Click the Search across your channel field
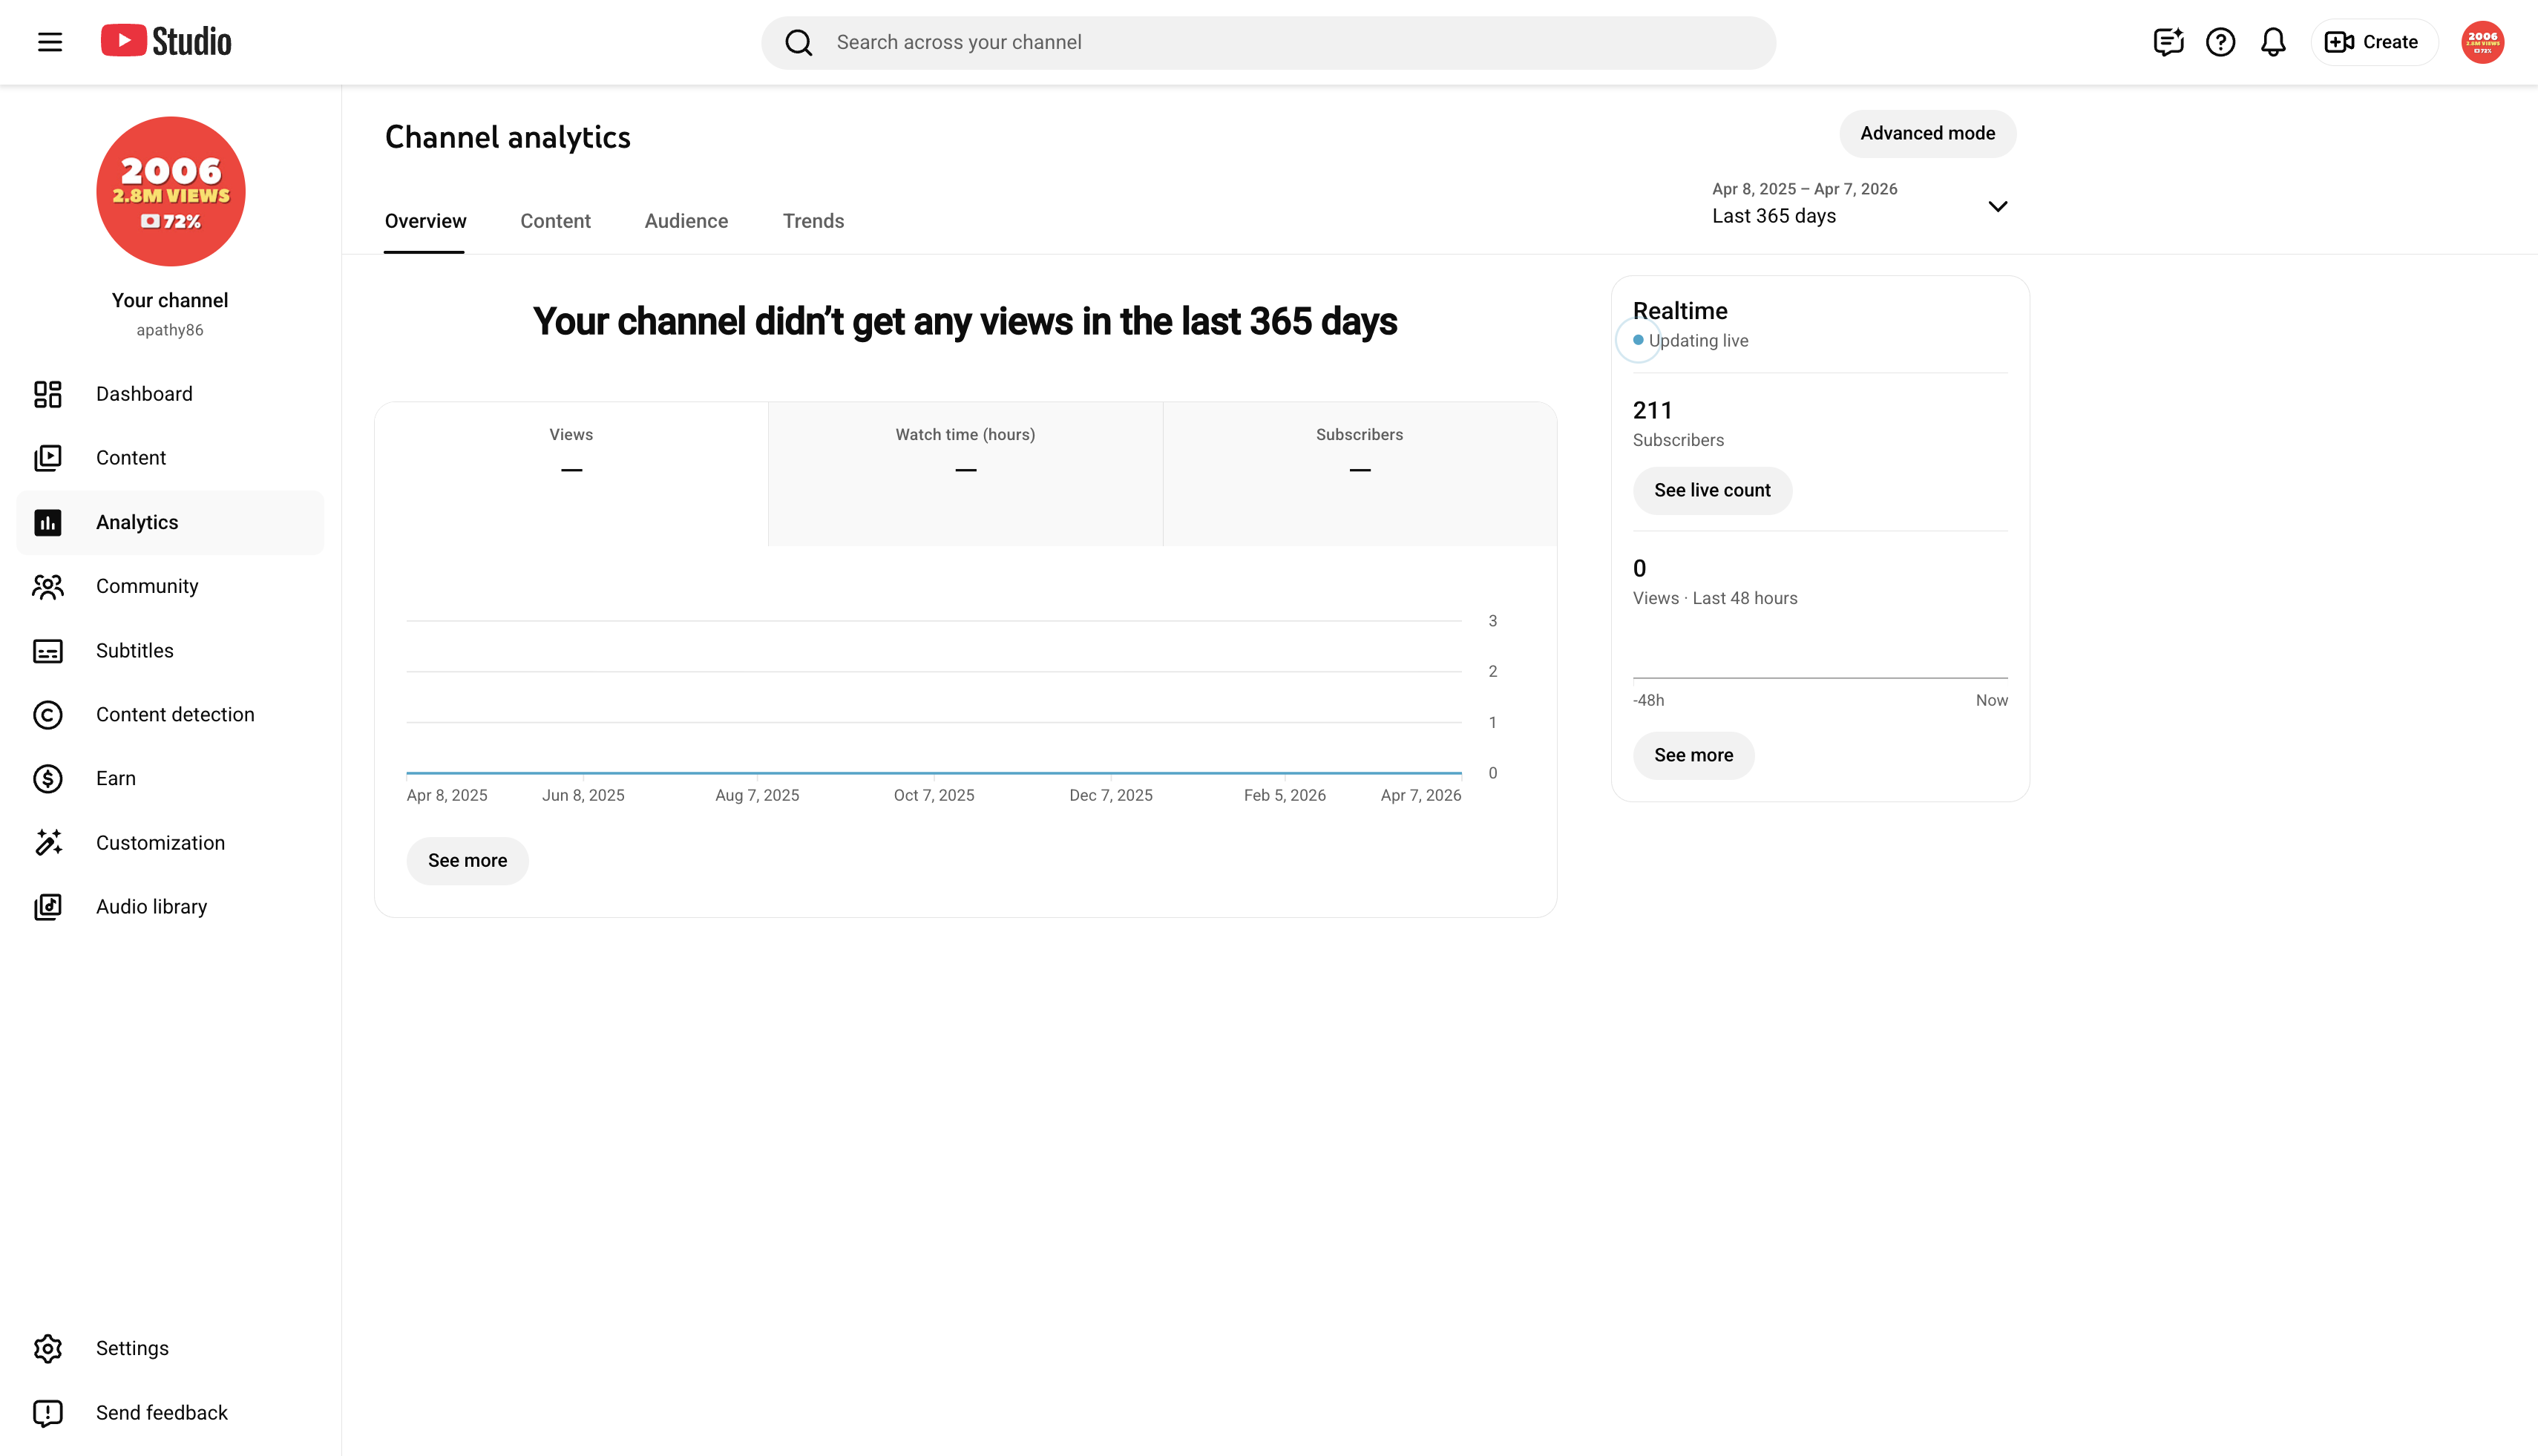Screen dimensions: 2538x1456 coord(1268,42)
